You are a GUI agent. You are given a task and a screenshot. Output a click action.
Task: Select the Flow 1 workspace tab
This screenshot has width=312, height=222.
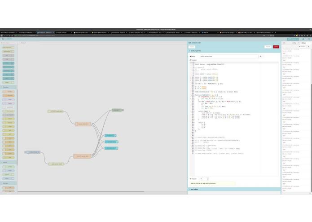click(23, 43)
